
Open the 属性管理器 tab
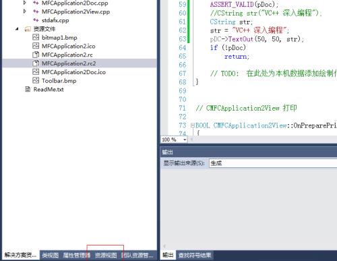click(x=77, y=255)
